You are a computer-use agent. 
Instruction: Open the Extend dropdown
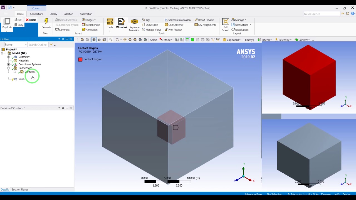tap(264, 40)
